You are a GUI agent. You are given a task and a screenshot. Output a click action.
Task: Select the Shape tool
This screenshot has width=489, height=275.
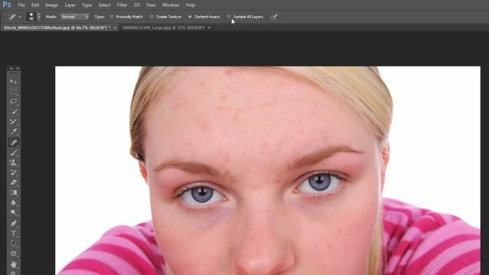(x=14, y=254)
